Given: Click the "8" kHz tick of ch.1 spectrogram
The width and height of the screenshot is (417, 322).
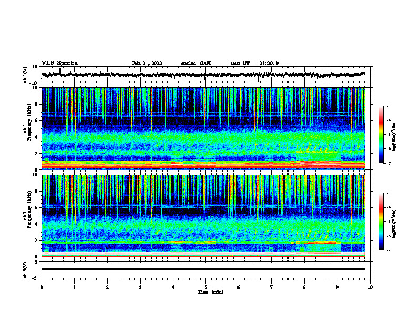Looking at the screenshot, I should pos(37,104).
